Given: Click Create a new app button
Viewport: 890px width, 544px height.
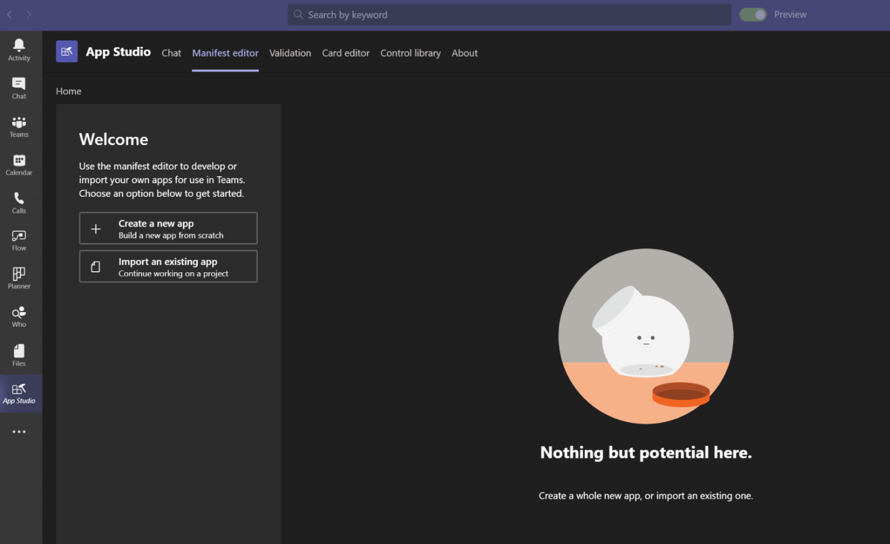Looking at the screenshot, I should tap(168, 228).
